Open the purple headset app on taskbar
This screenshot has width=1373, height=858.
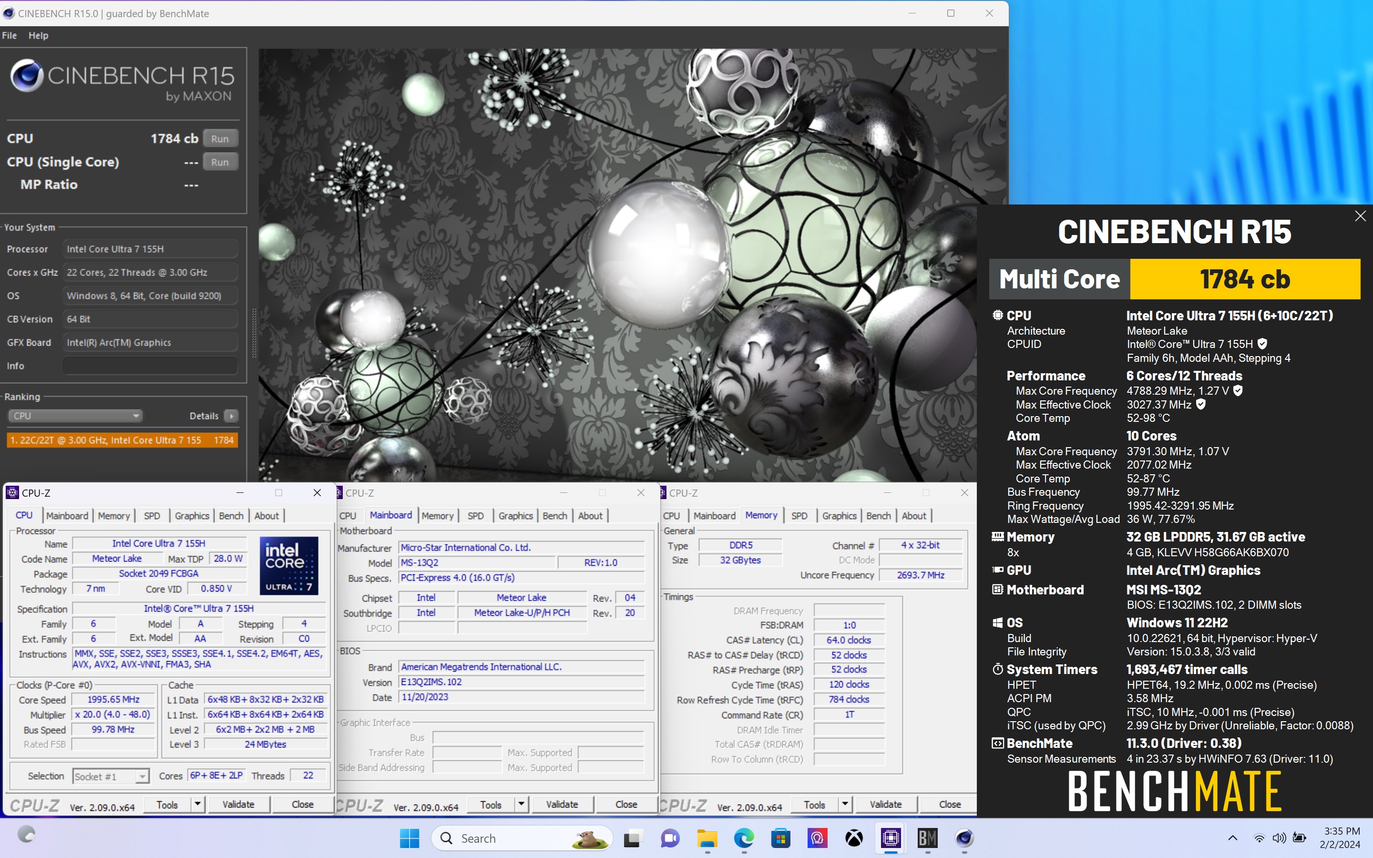pyautogui.click(x=818, y=838)
